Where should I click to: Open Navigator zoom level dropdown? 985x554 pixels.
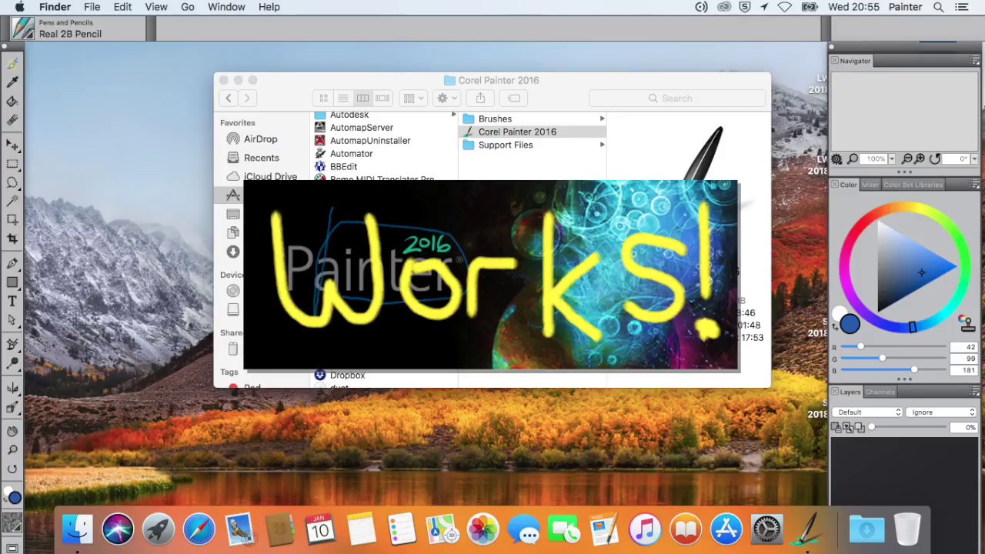pos(893,159)
